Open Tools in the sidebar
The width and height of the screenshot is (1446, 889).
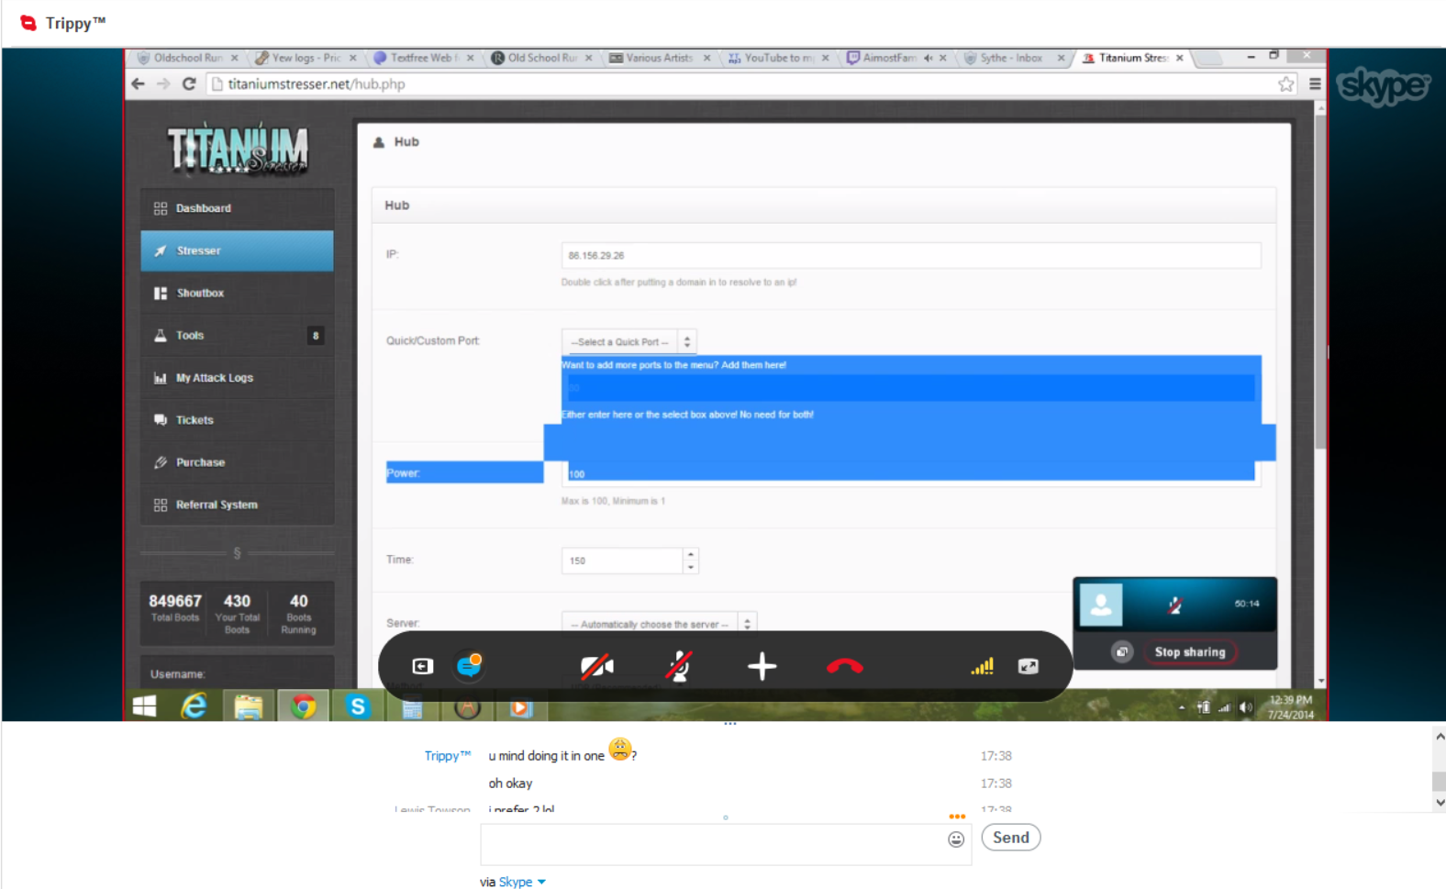(237, 336)
